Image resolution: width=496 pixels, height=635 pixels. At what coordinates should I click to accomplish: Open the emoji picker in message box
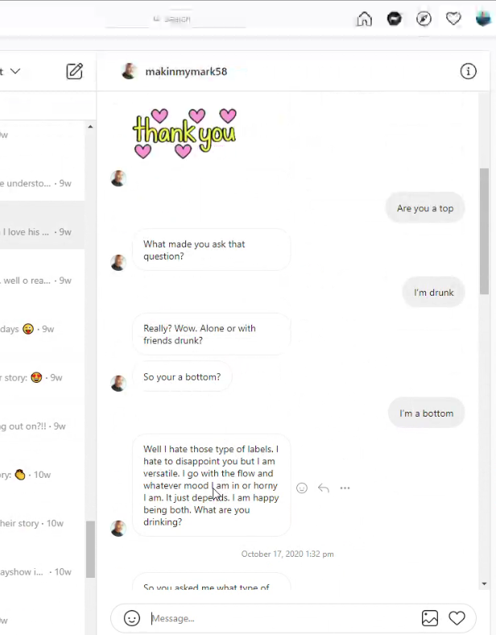point(132,618)
